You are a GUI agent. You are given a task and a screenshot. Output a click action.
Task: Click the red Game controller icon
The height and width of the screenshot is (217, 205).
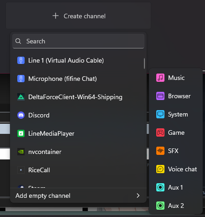tap(160, 132)
